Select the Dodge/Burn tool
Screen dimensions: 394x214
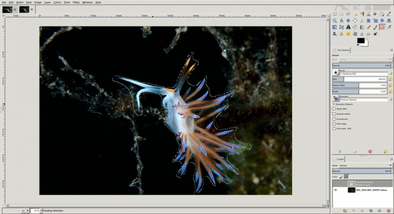pos(375,34)
